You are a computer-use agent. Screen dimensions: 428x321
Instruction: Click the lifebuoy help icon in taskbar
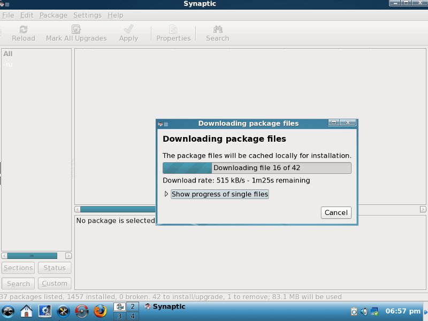[81, 311]
